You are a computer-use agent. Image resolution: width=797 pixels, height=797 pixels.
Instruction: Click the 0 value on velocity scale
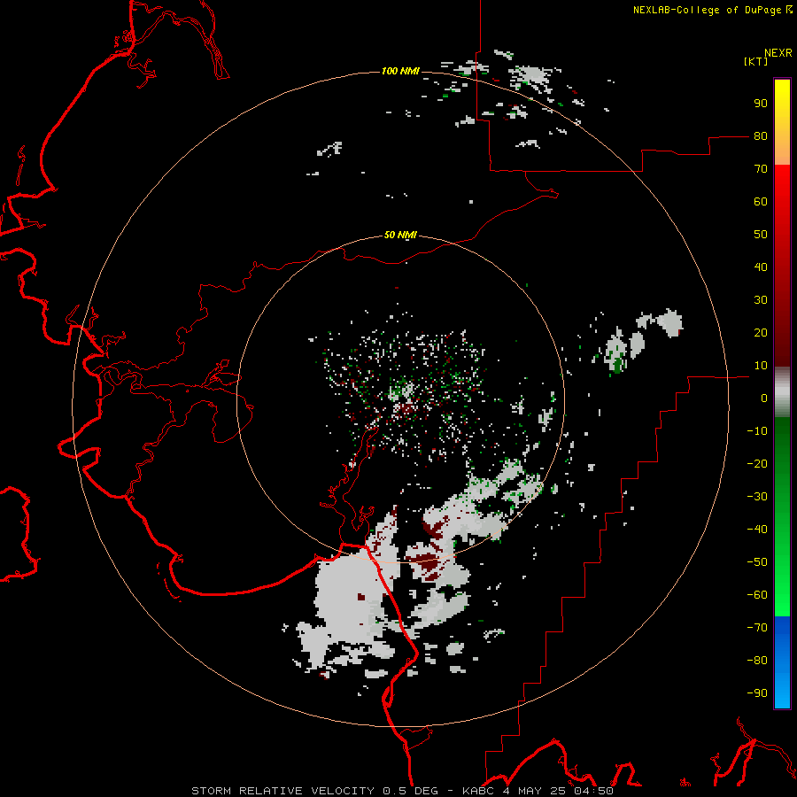pos(764,398)
